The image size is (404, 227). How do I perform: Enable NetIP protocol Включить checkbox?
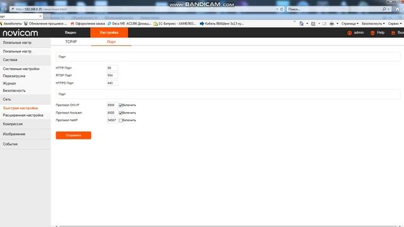[121, 120]
